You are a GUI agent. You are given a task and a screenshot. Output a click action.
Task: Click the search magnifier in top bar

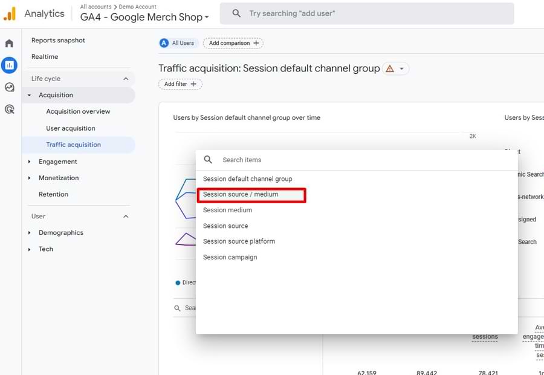pyautogui.click(x=236, y=13)
